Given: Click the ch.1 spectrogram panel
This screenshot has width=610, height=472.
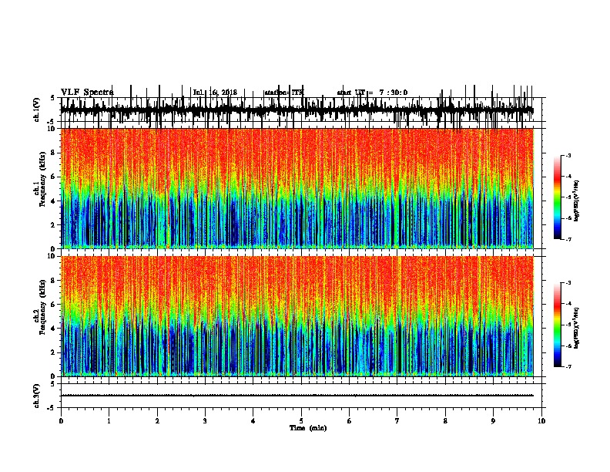Looking at the screenshot, I should point(297,188).
